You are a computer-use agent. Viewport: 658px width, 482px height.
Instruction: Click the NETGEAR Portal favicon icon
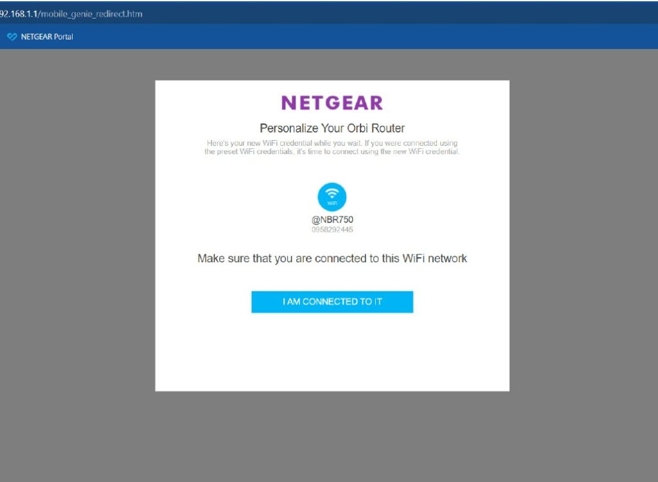pyautogui.click(x=12, y=37)
